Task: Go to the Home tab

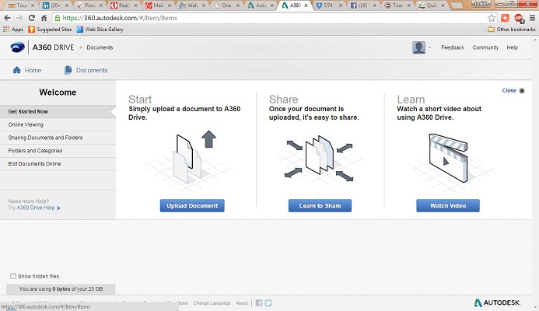Action: 26,70
